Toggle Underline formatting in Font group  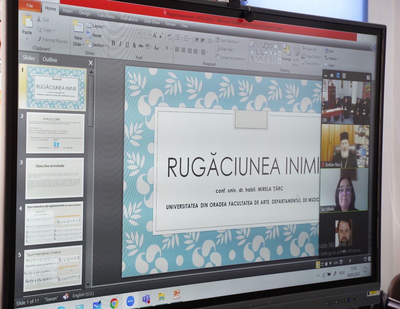(127, 45)
